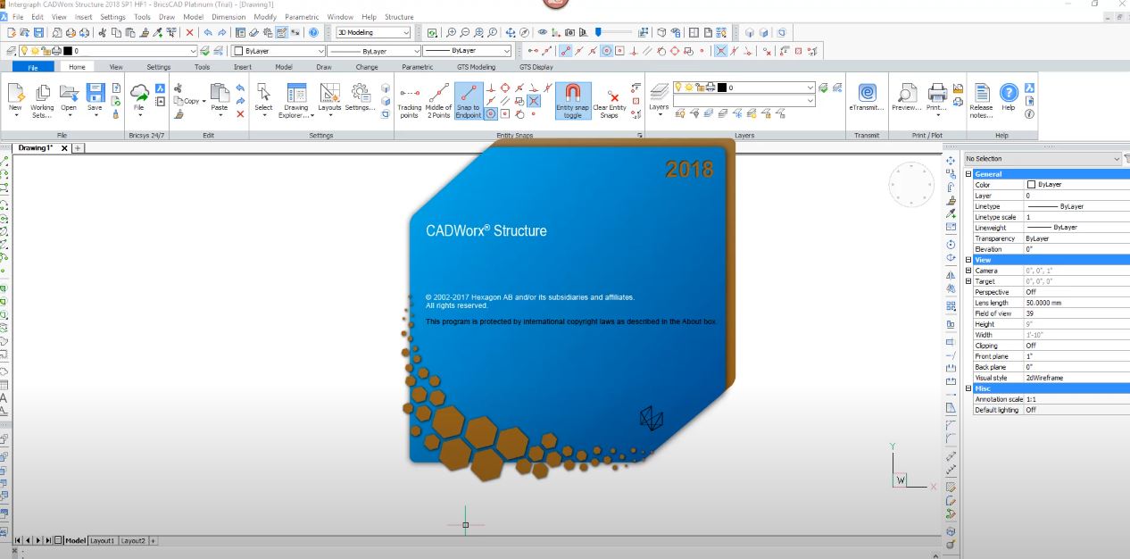Click the red Delete X icon in top toolbar
The height and width of the screenshot is (559, 1130).
[189, 32]
